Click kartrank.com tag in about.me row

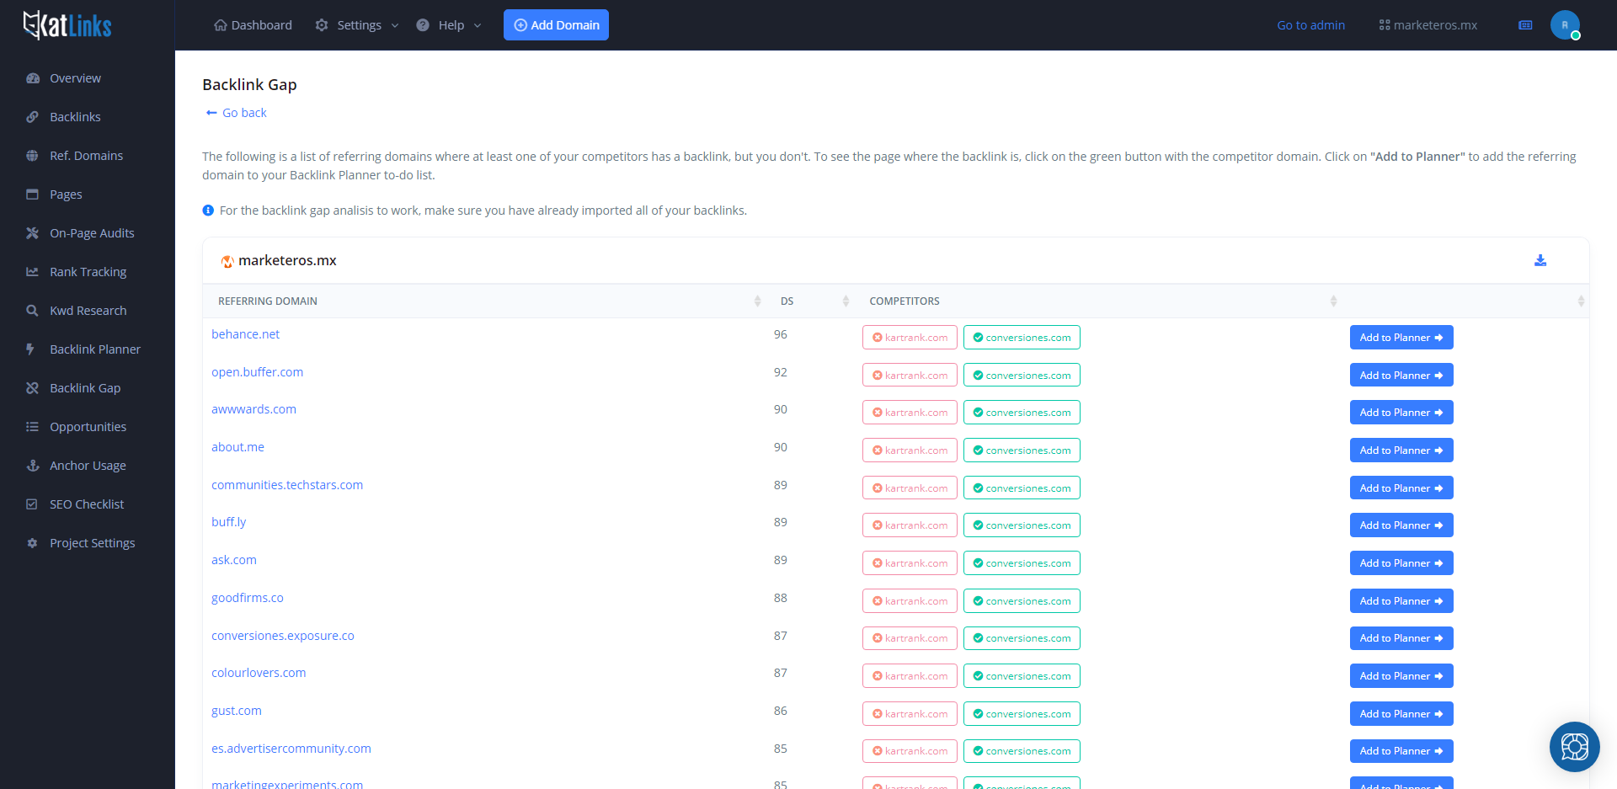tap(910, 450)
